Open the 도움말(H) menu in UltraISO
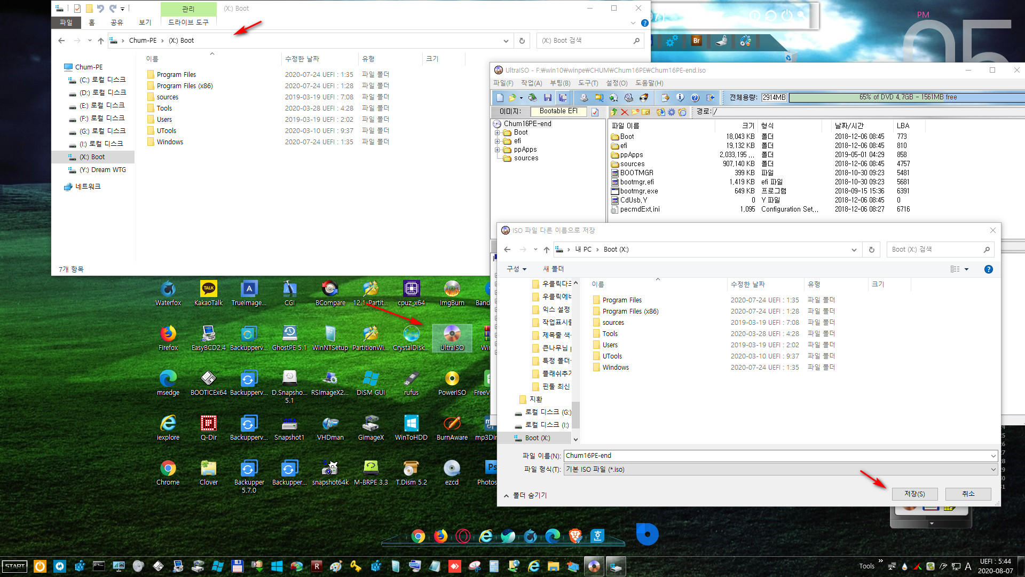The width and height of the screenshot is (1025, 577). click(649, 83)
